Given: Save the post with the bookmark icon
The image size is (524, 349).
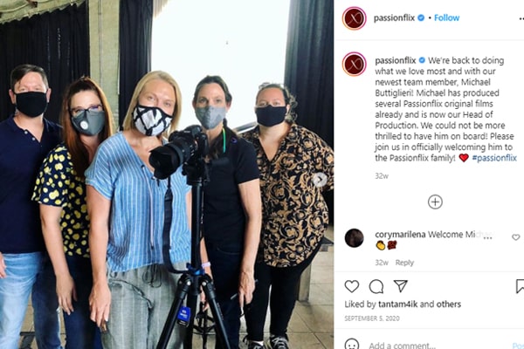Looking at the screenshot, I should [x=520, y=286].
